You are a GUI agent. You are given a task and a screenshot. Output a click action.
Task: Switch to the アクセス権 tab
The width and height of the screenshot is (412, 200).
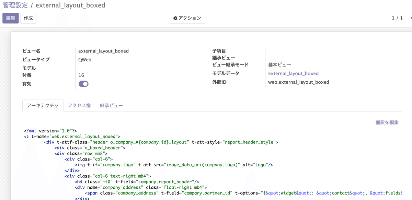pos(79,105)
